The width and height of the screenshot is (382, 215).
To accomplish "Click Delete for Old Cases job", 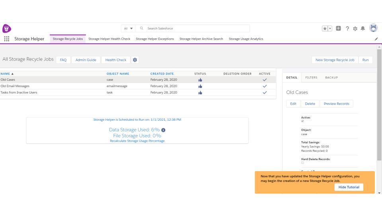I will click(310, 104).
